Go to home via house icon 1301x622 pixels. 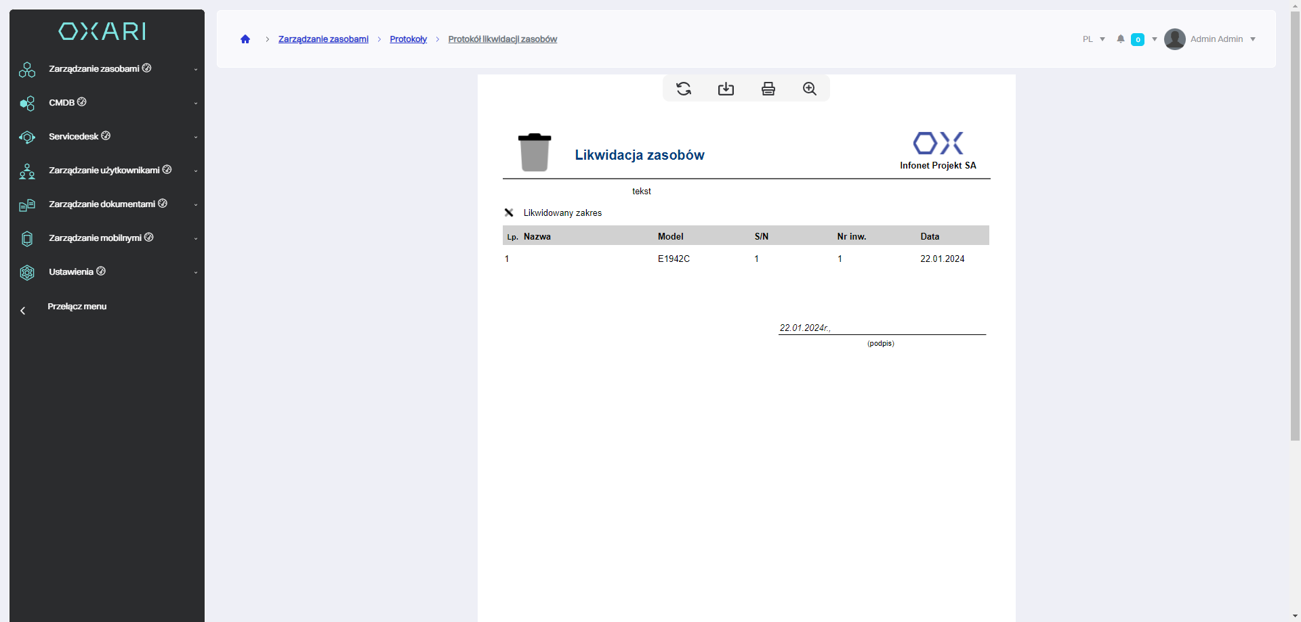245,39
